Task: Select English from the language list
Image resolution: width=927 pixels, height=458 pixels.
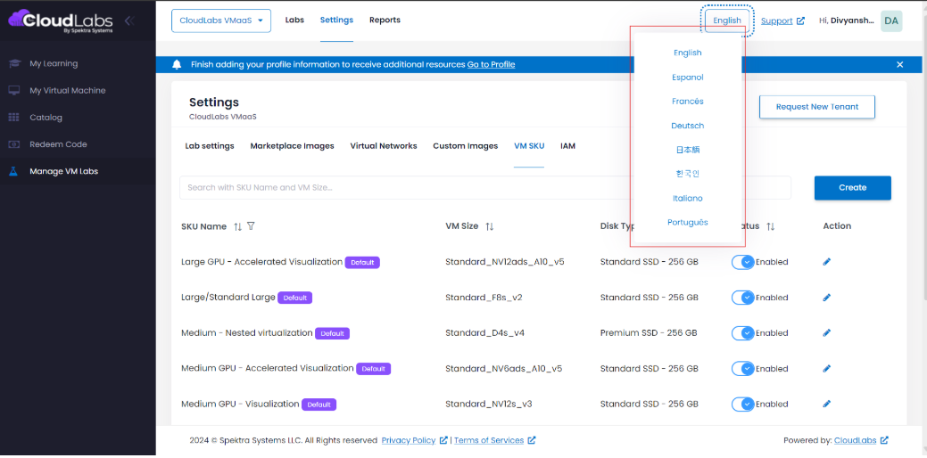Action: [x=688, y=53]
